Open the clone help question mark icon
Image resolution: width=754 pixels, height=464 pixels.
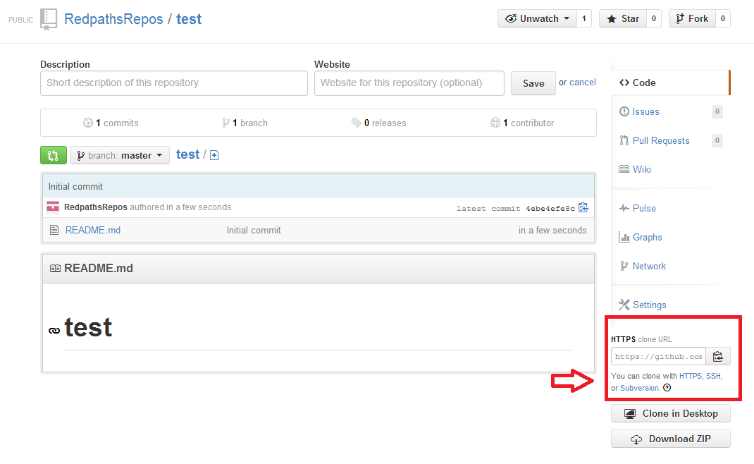click(667, 388)
